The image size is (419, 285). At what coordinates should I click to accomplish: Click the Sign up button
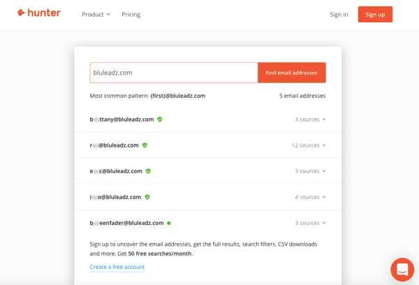[375, 15]
